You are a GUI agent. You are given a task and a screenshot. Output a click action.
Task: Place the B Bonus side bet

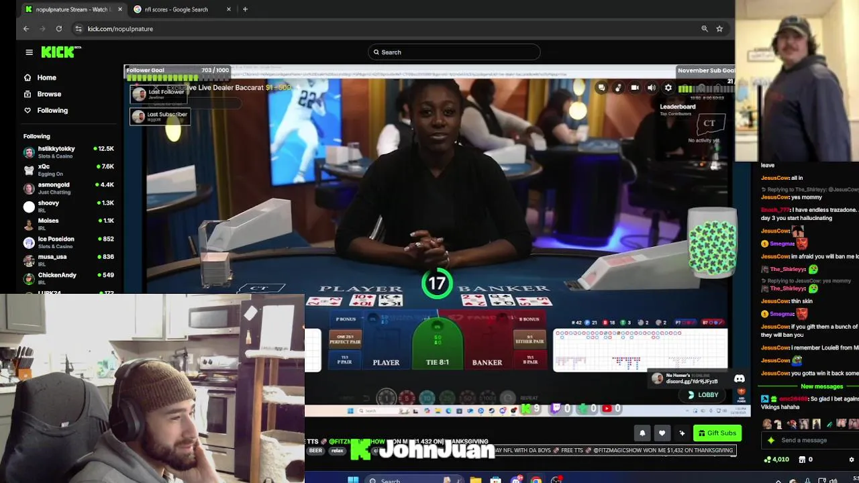(x=529, y=319)
